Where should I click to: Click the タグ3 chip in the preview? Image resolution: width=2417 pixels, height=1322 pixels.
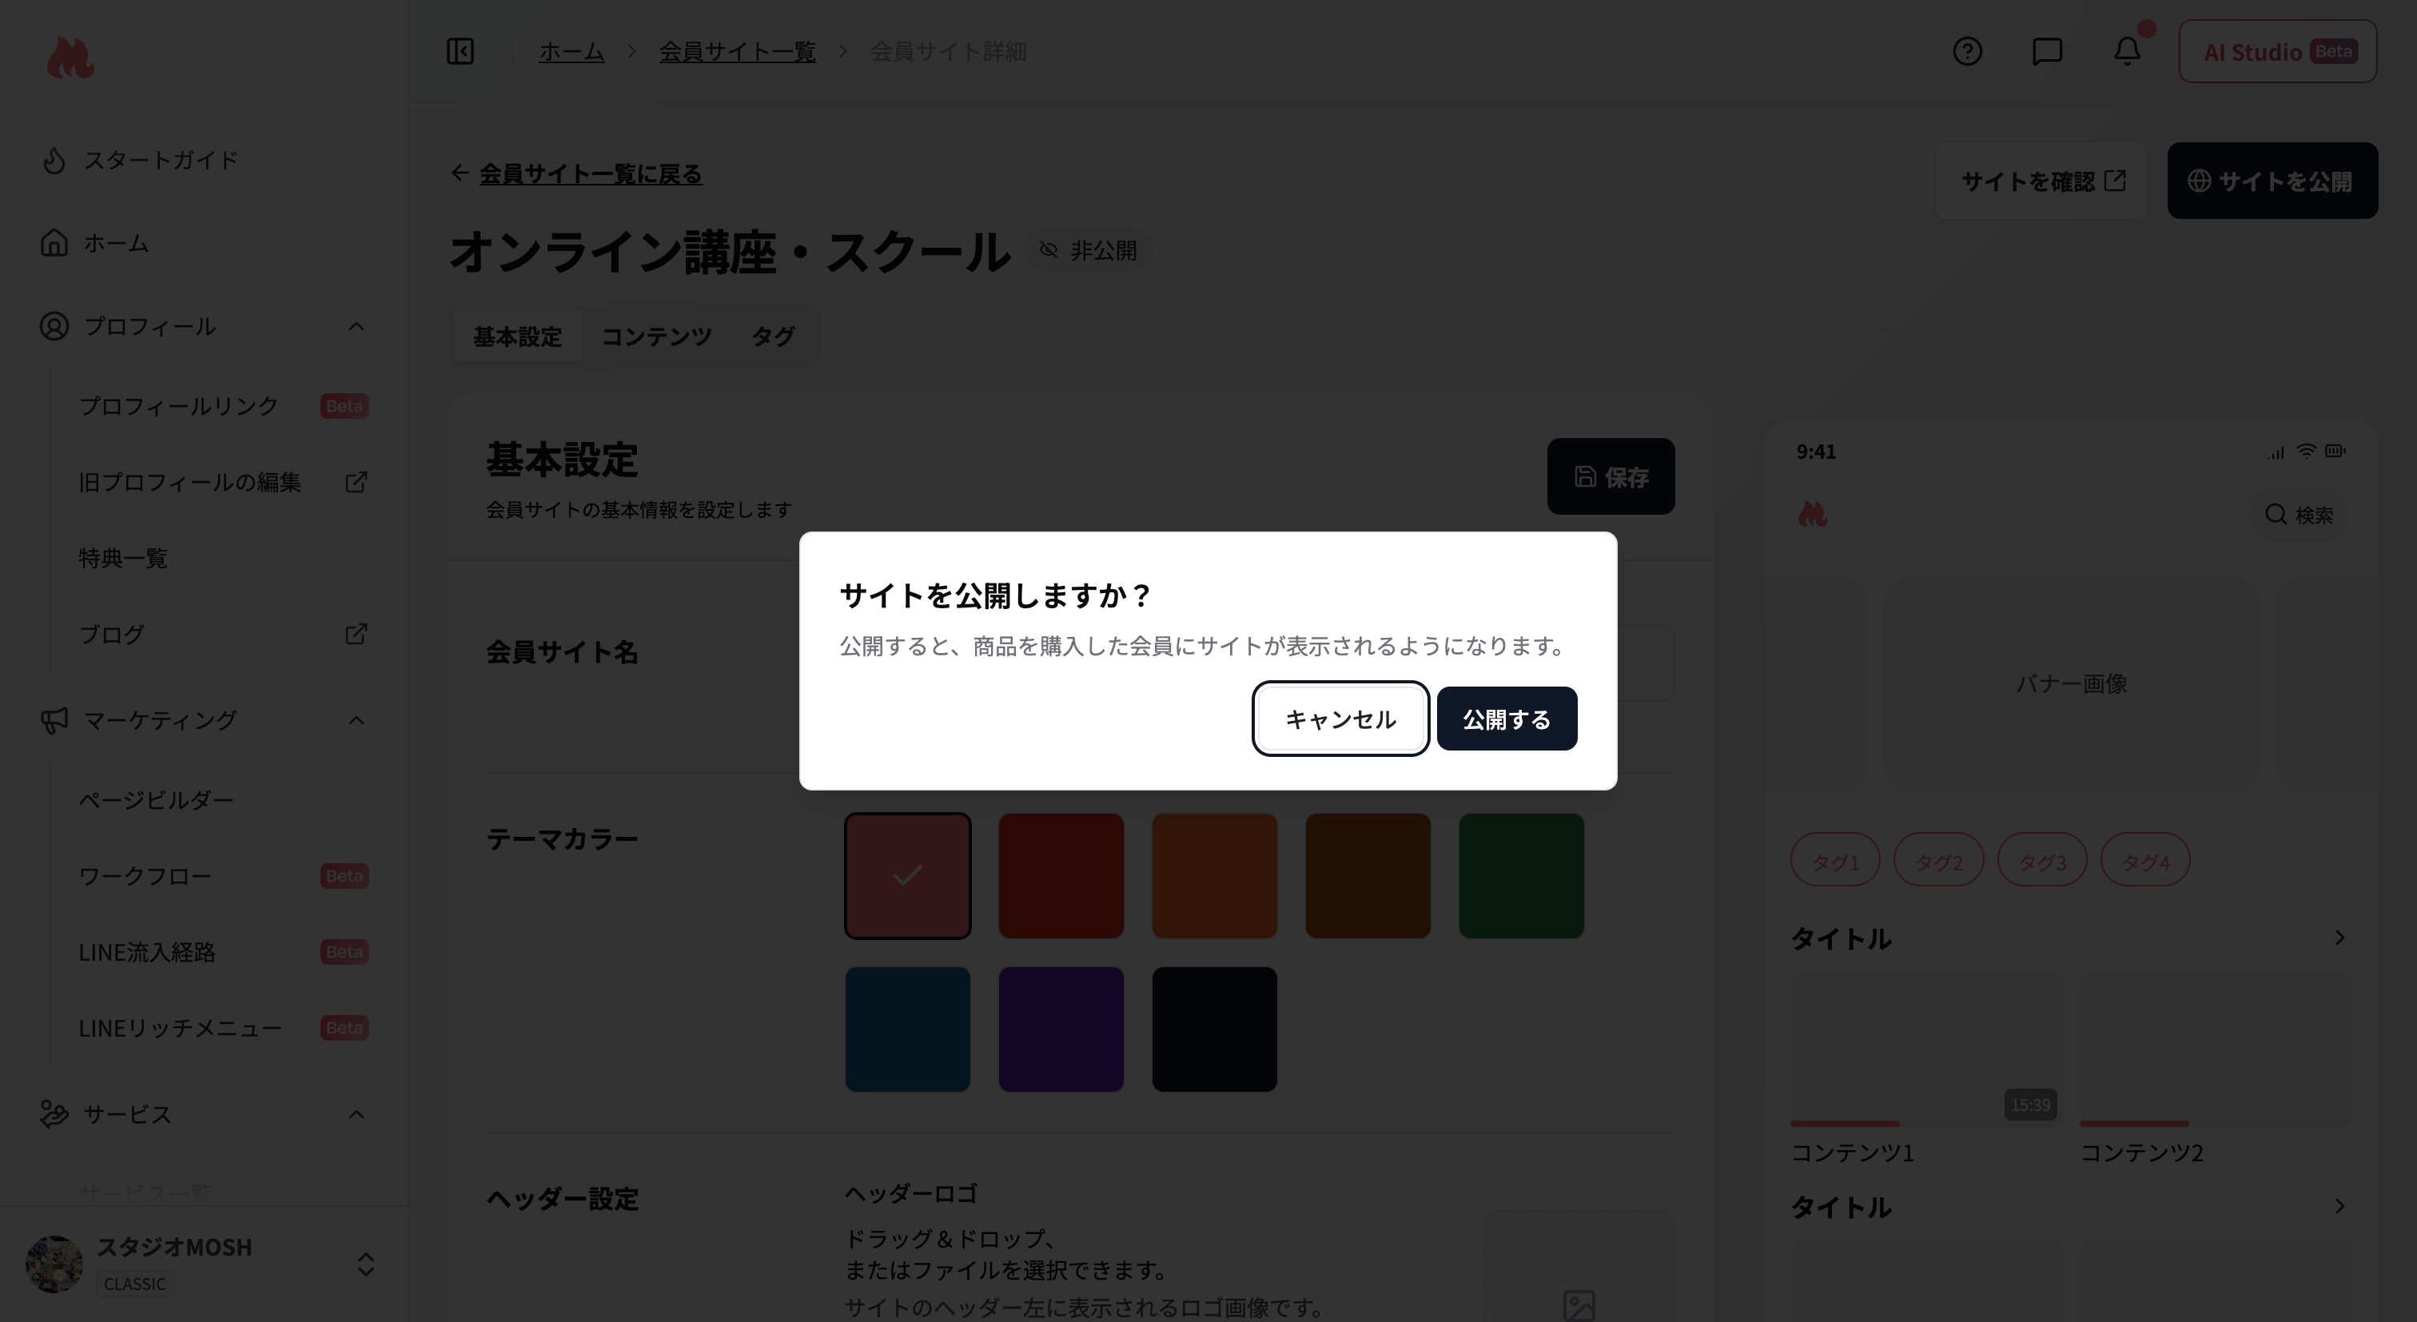coord(2043,859)
